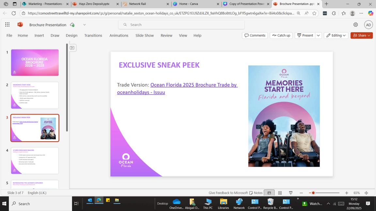376x211 pixels.
Task: Click English (U.K.) language status
Action: (x=37, y=193)
